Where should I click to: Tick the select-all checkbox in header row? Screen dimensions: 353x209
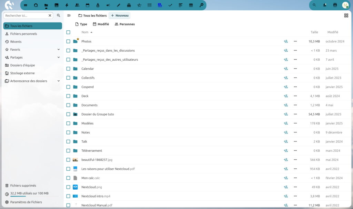click(68, 32)
